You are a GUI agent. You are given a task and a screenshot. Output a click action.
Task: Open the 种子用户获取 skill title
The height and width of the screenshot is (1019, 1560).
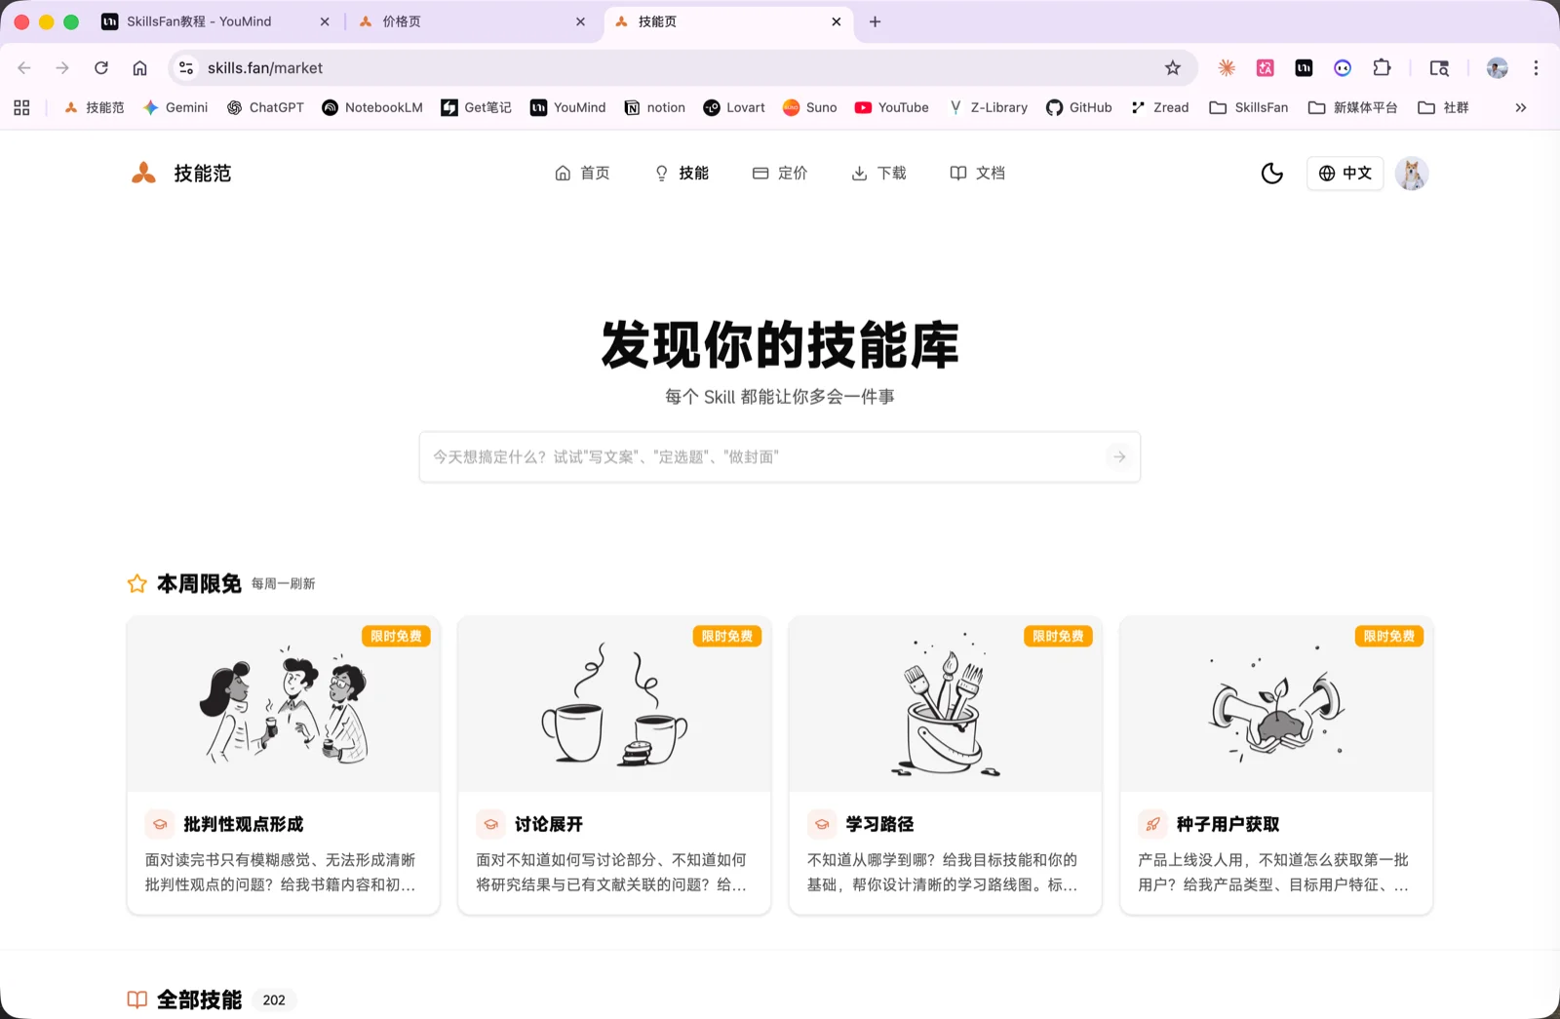pos(1228,824)
